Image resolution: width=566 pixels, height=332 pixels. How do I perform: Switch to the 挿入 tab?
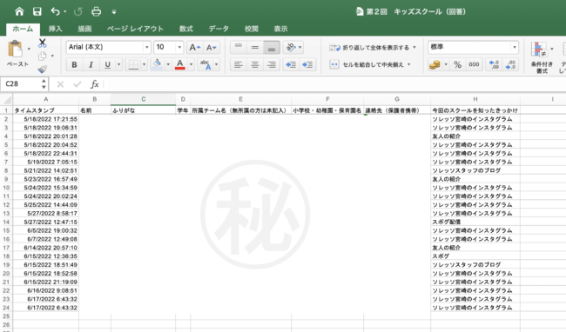coord(55,29)
